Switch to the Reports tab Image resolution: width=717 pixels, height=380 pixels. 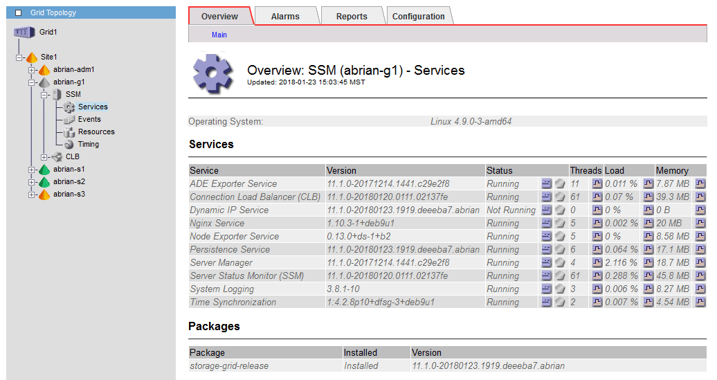[x=352, y=17]
